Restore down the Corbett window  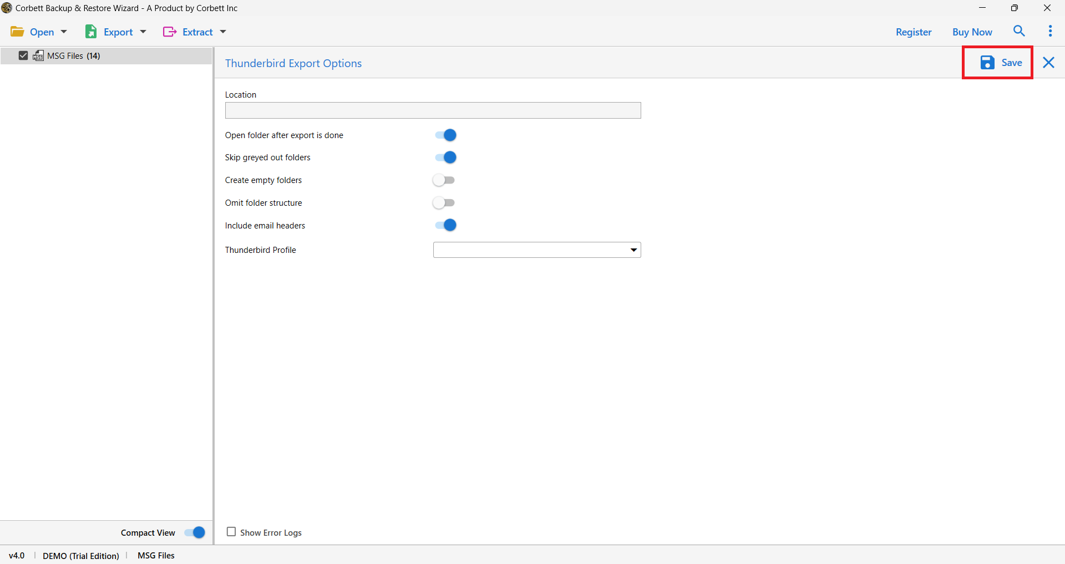pyautogui.click(x=1015, y=8)
